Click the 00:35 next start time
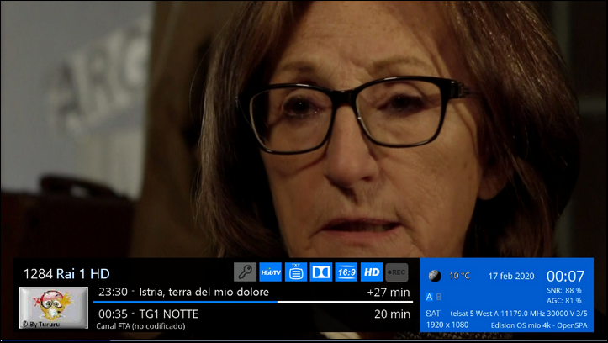This screenshot has width=608, height=343. click(113, 314)
